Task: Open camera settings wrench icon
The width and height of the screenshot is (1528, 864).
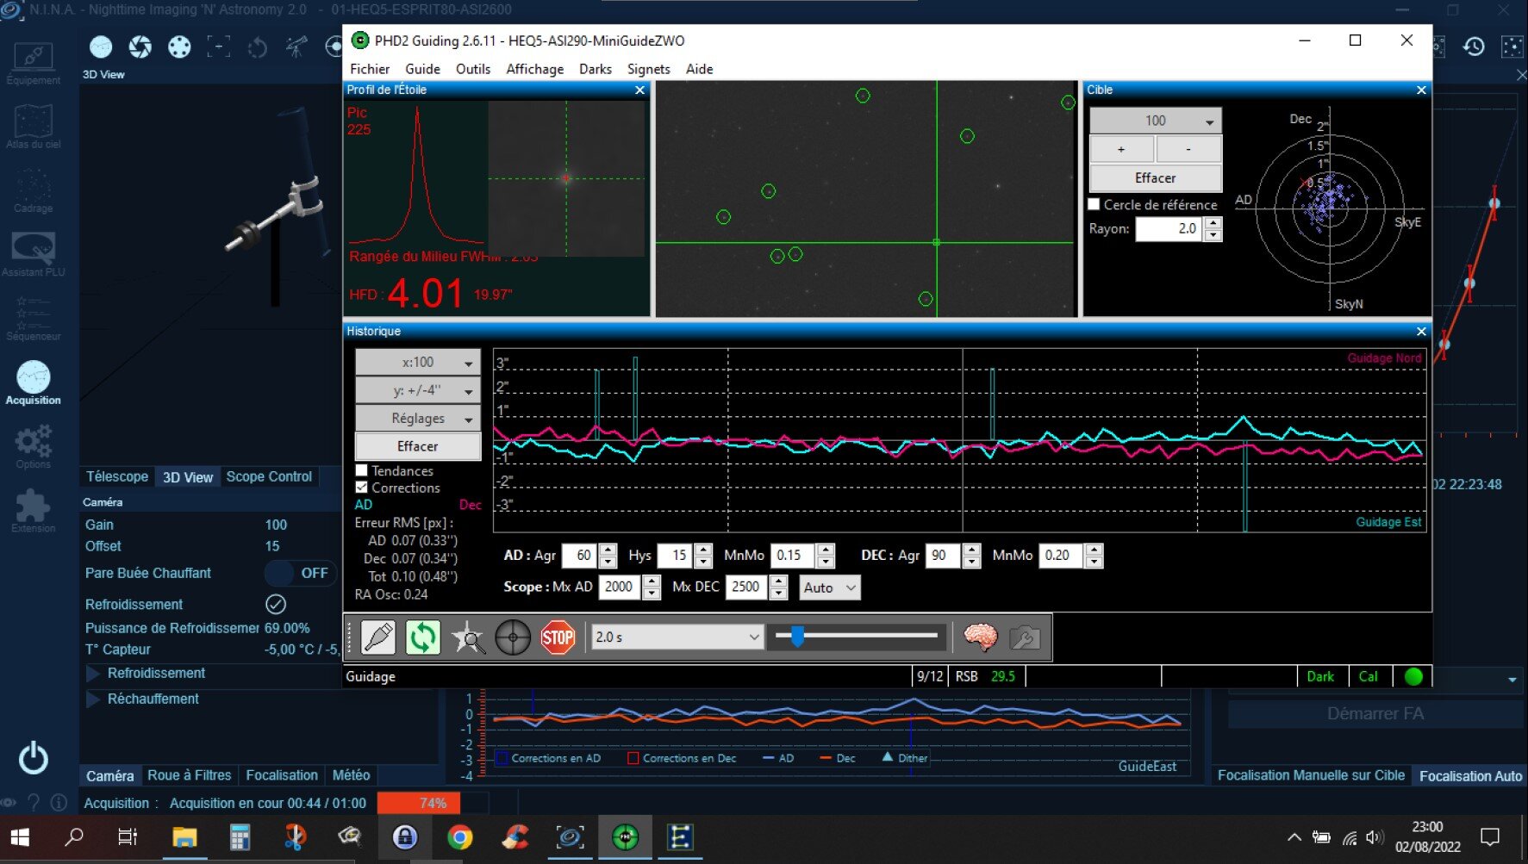Action: point(1024,637)
